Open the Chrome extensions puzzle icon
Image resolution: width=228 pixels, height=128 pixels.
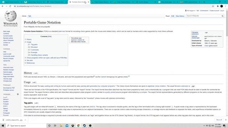[x=218, y=6]
